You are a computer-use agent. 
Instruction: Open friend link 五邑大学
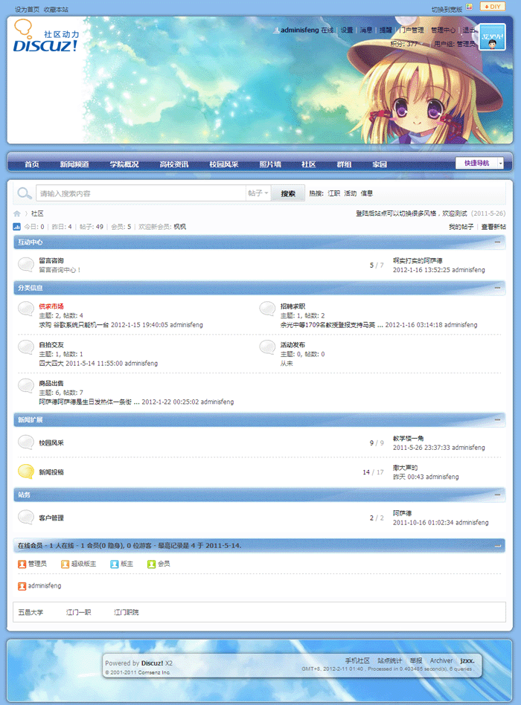coord(31,612)
